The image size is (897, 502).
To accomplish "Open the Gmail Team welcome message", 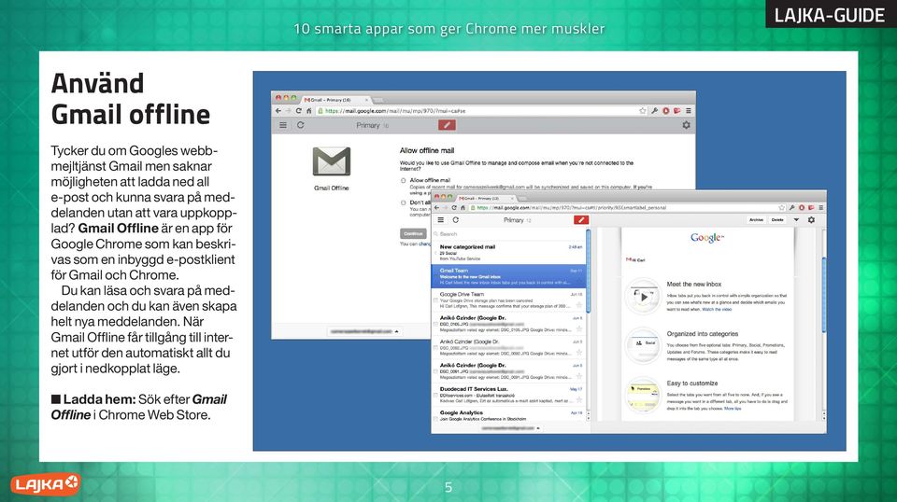I will coord(508,276).
